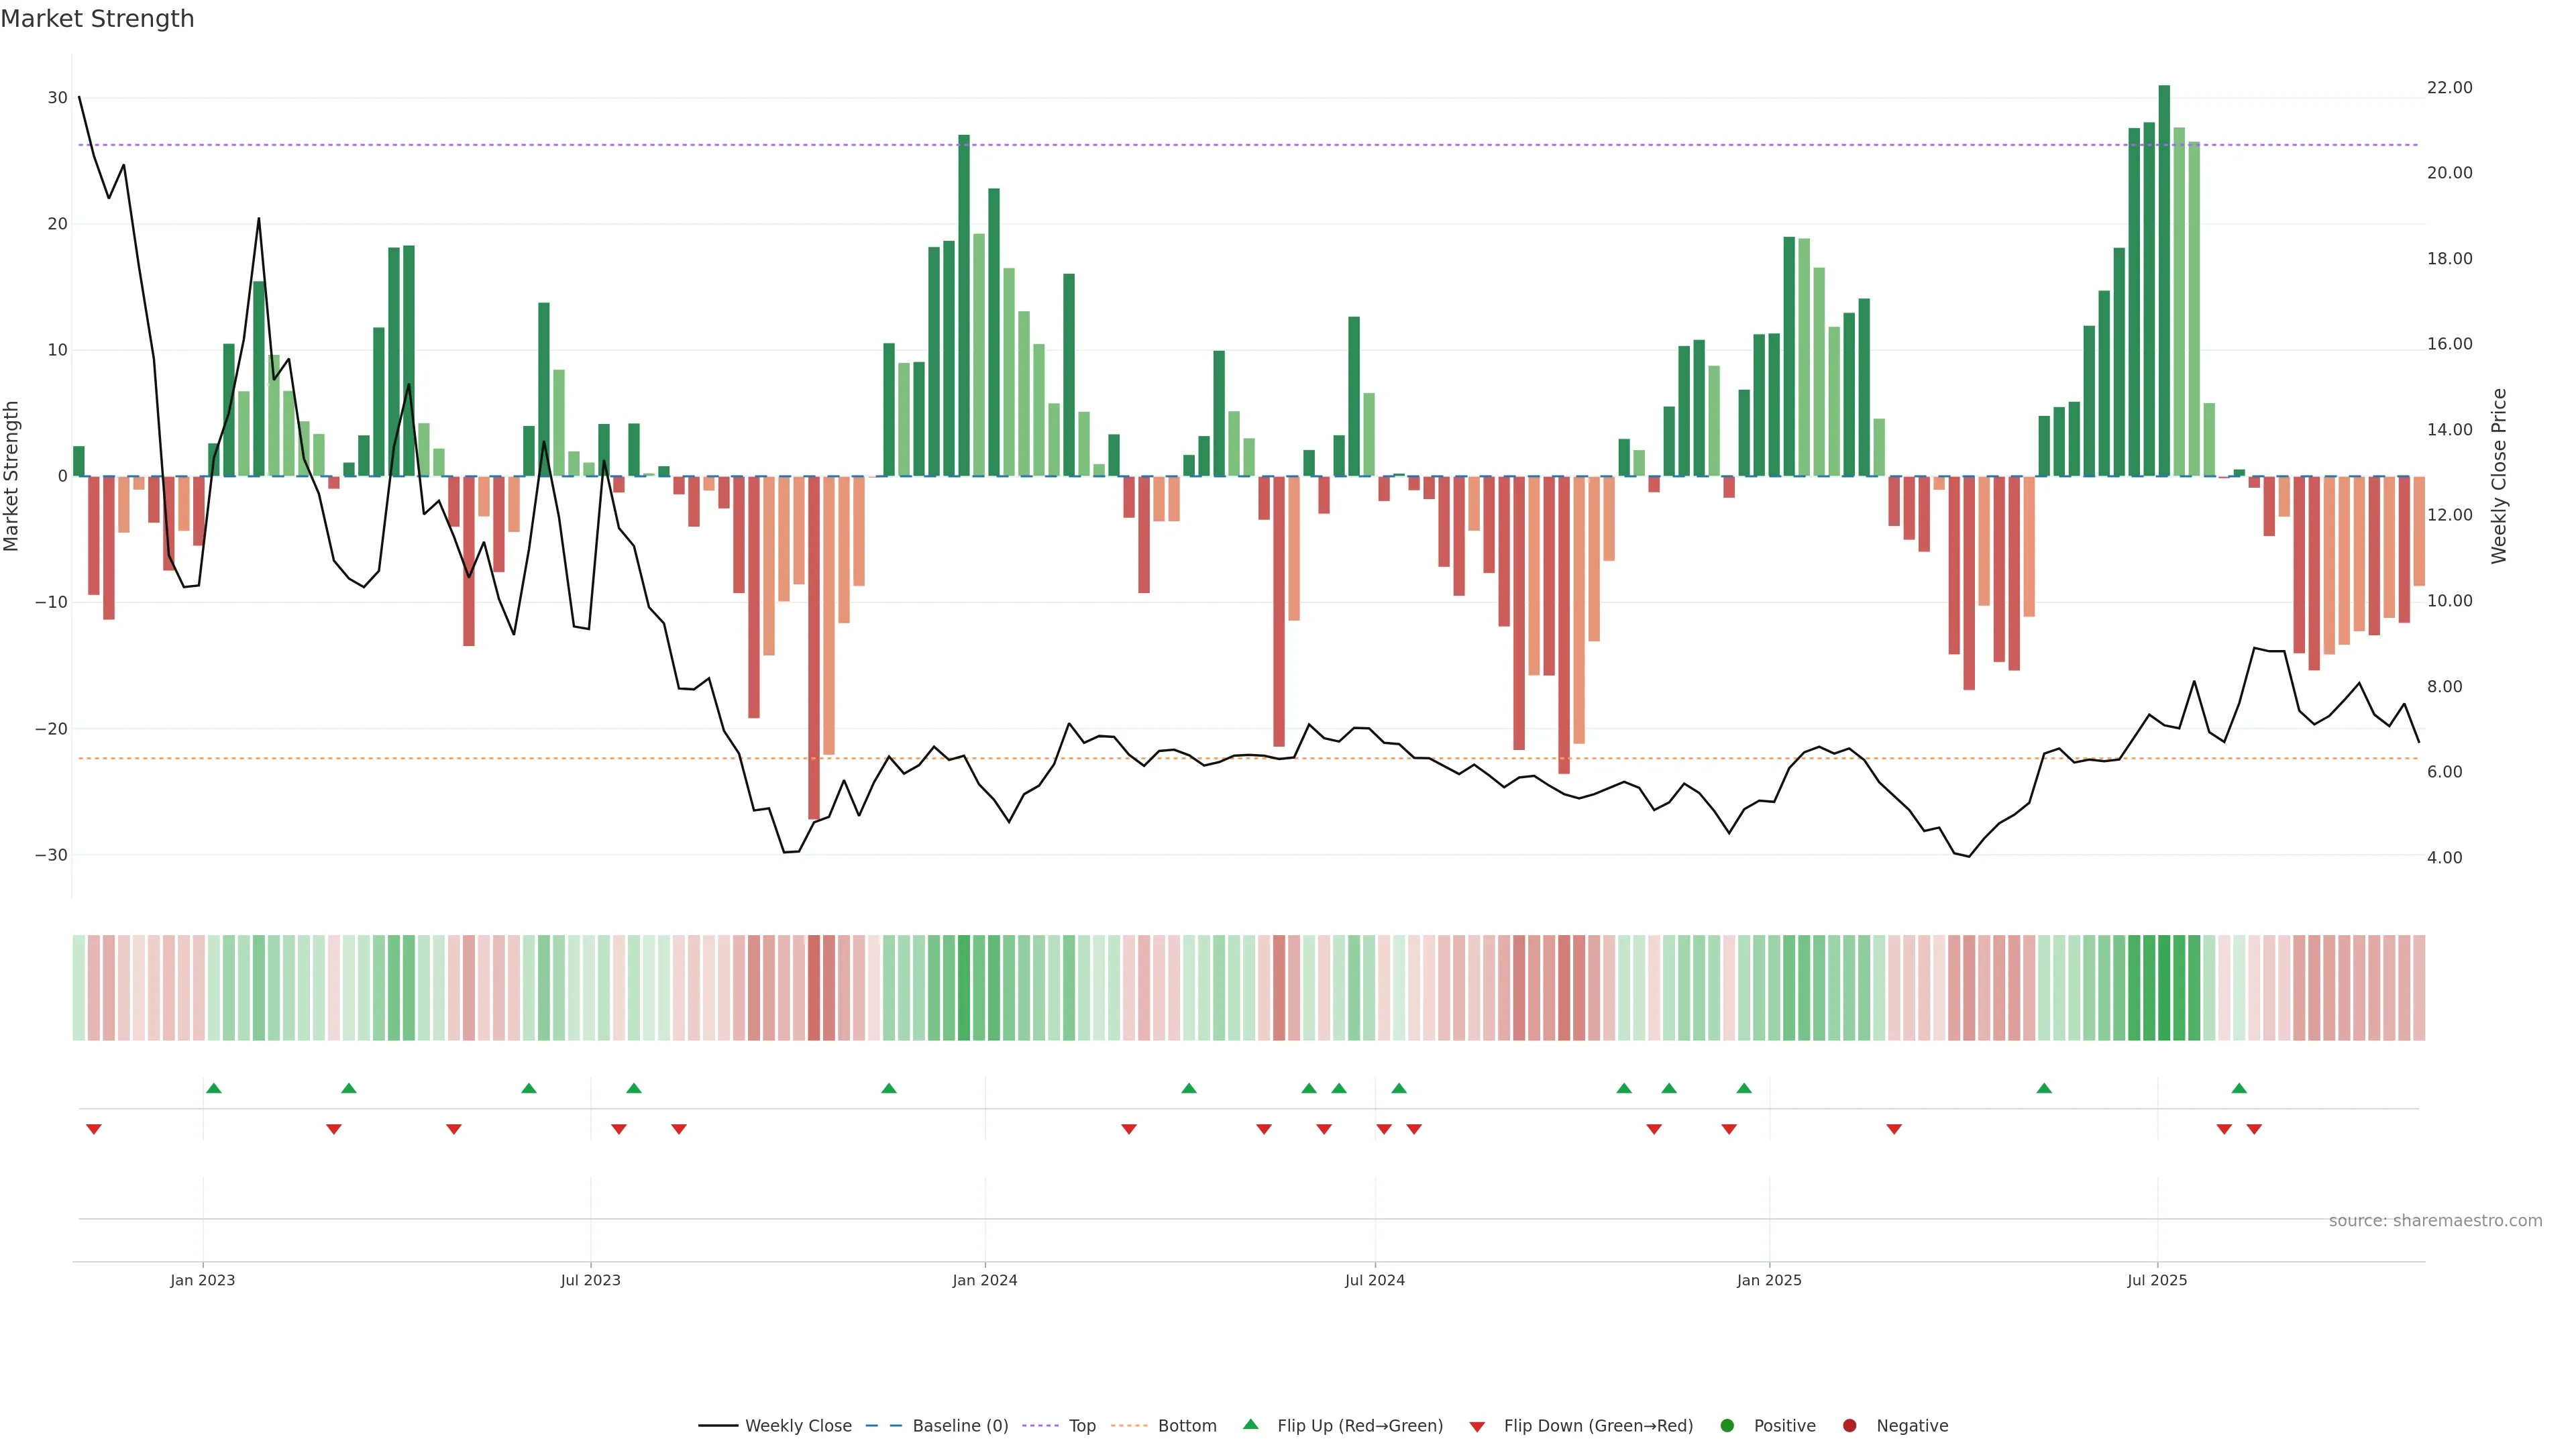The width and height of the screenshot is (2576, 1449).
Task: Click the Positive green circle legend icon
Action: point(1727,1426)
